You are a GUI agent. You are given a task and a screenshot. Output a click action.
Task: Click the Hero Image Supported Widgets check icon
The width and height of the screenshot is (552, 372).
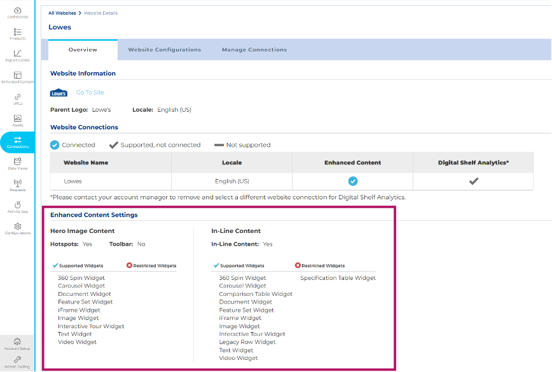point(55,265)
